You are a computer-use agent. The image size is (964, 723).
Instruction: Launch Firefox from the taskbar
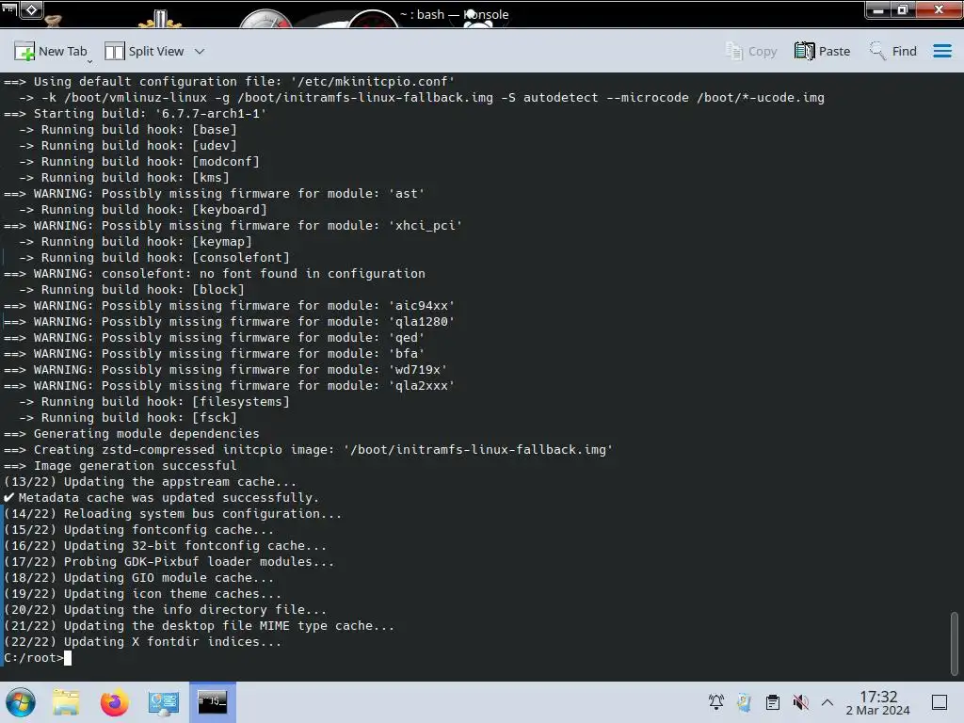click(114, 702)
